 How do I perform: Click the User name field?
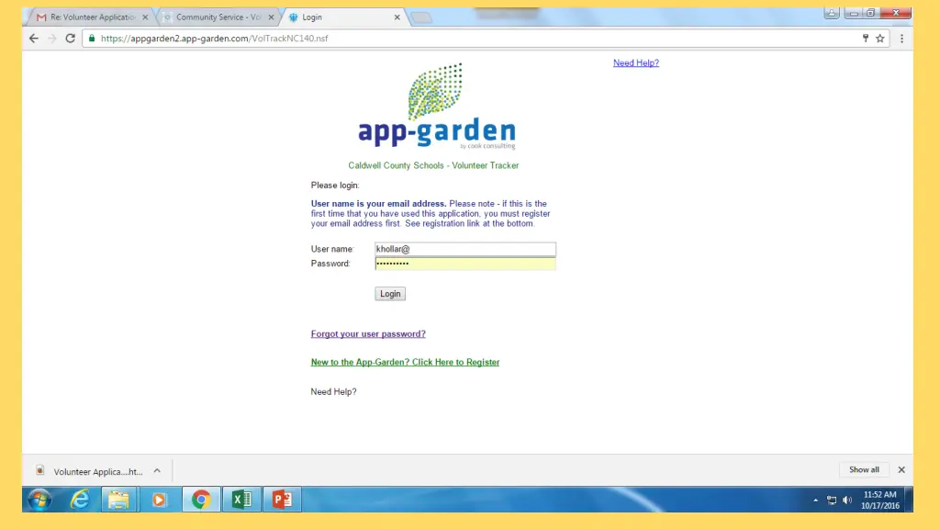coord(465,249)
